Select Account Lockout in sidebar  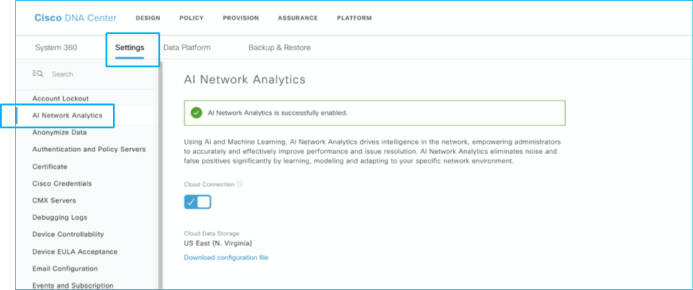tap(60, 99)
